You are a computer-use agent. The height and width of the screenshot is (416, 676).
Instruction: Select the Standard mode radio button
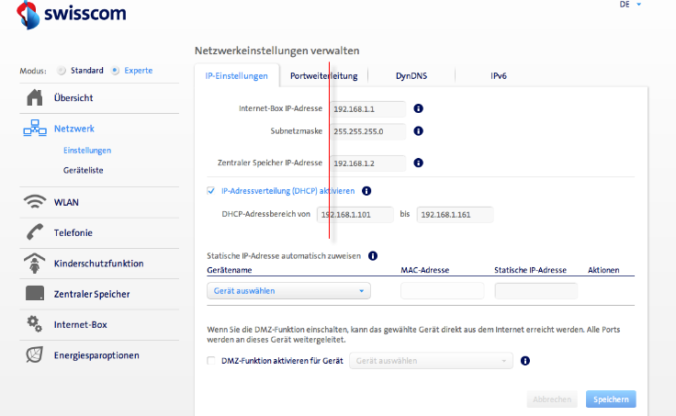pyautogui.click(x=62, y=71)
